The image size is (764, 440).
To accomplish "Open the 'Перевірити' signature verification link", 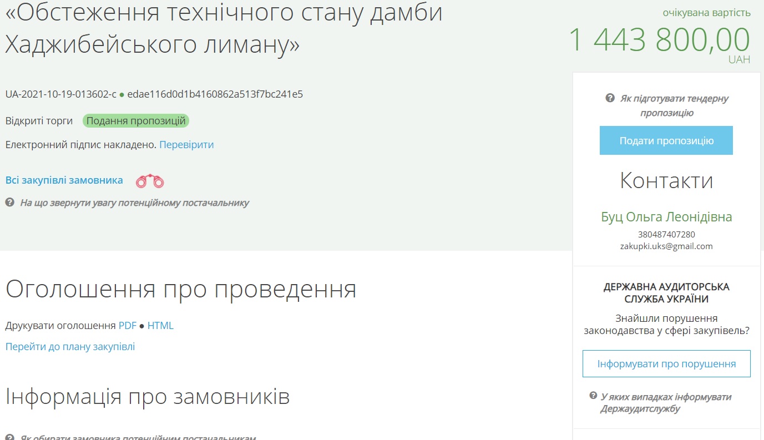I will tap(186, 145).
